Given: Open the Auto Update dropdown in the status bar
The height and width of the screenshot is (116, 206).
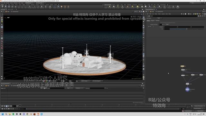Looking at the screenshot, I should pos(200,111).
